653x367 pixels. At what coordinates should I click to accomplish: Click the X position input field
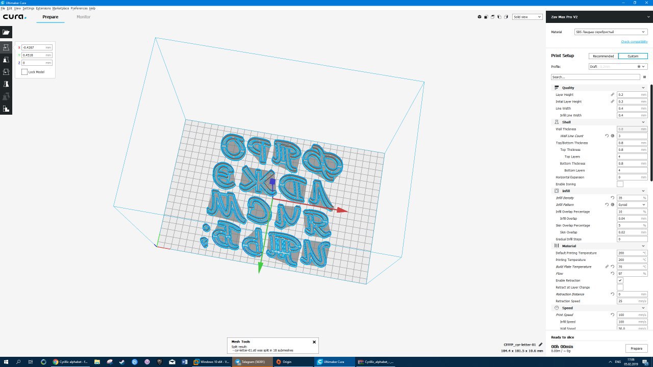[x=37, y=47]
